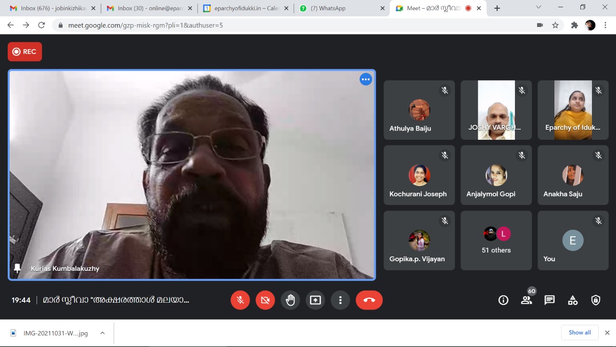Toggle the microphone mute button
Screen dimensions: 616x347
click(240, 300)
